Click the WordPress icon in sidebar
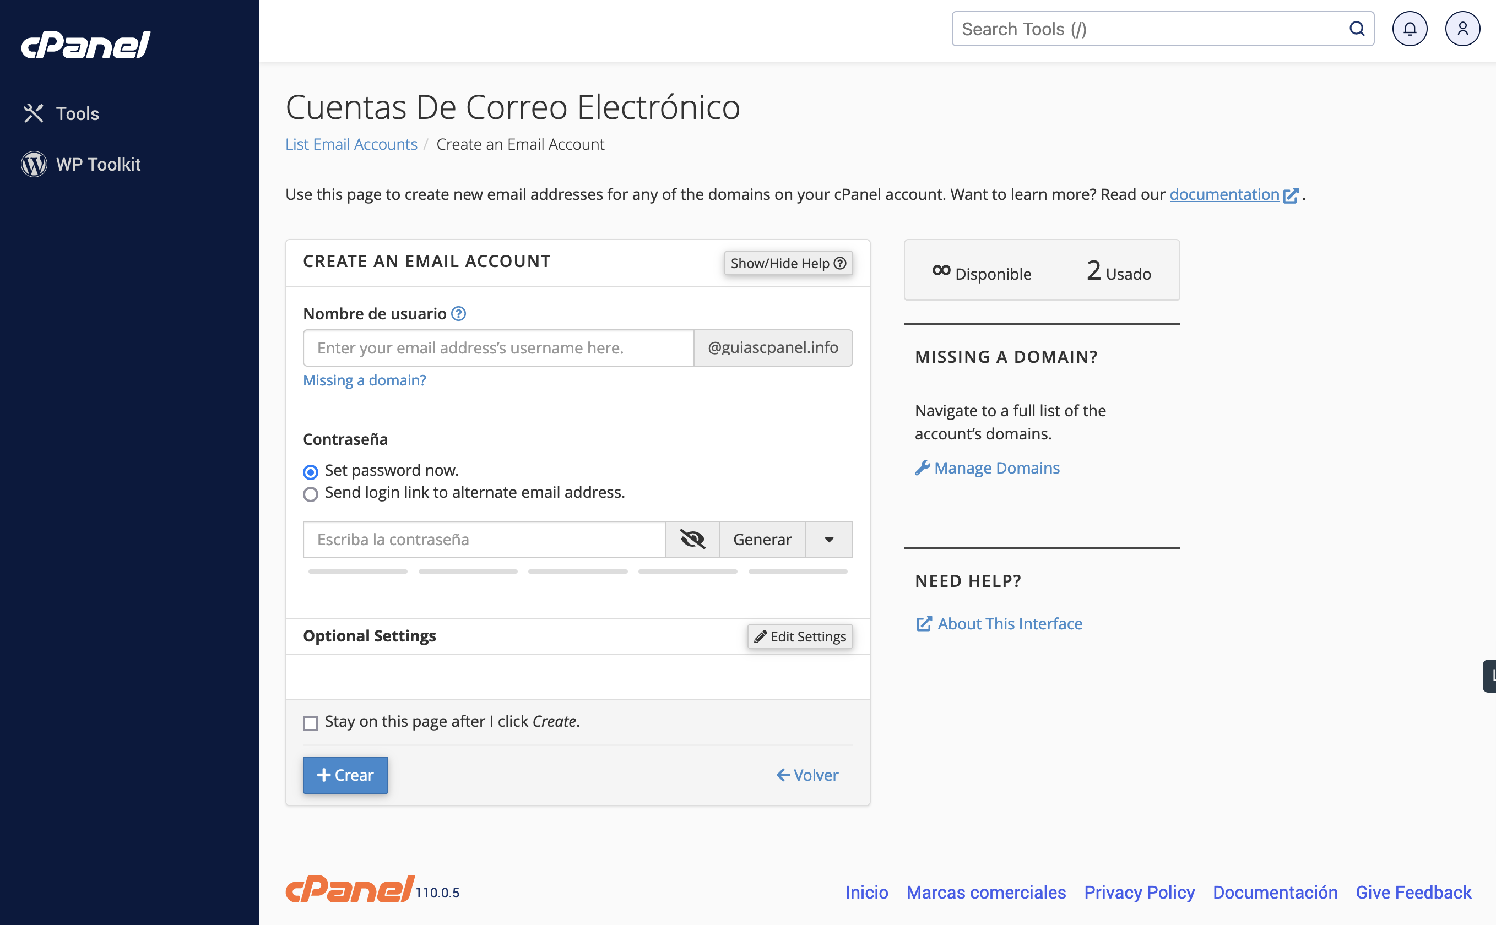Viewport: 1496px width, 925px height. [34, 164]
